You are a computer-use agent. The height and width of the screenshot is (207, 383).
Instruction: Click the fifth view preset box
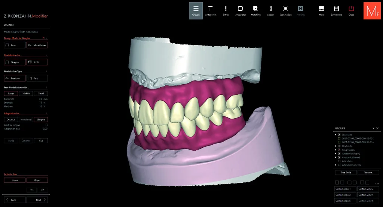[x=362, y=182]
